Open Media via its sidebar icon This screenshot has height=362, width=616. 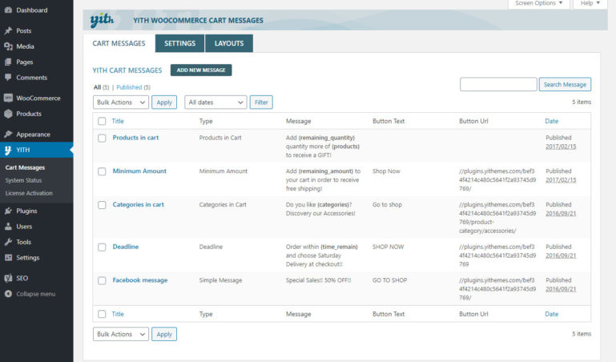8,46
